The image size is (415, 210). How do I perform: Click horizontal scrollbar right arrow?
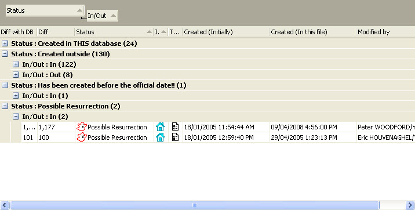coord(410,205)
